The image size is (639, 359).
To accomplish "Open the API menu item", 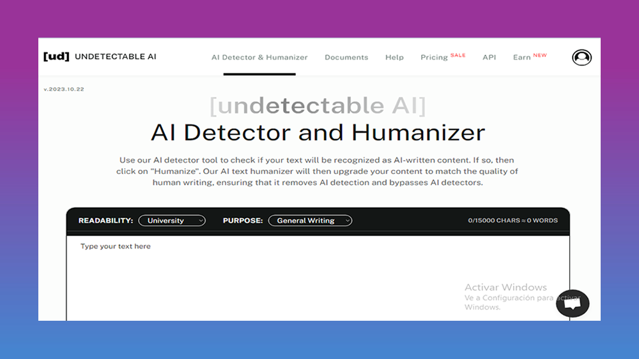I will pyautogui.click(x=489, y=57).
